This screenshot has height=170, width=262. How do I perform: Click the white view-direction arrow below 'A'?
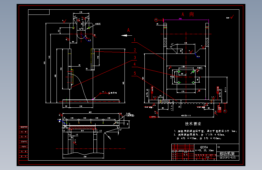[x=127, y=35]
